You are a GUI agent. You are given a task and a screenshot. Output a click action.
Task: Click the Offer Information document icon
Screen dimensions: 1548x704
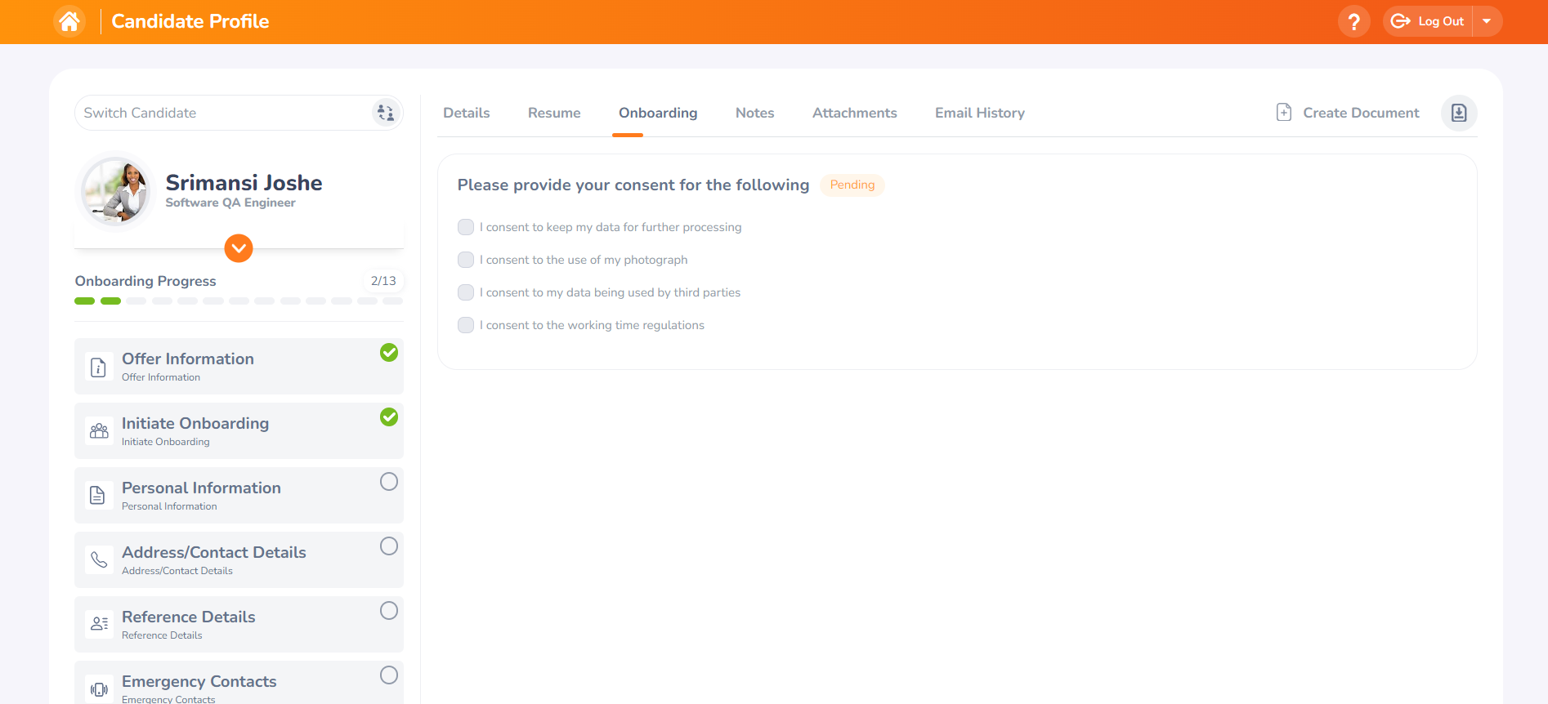(x=99, y=367)
